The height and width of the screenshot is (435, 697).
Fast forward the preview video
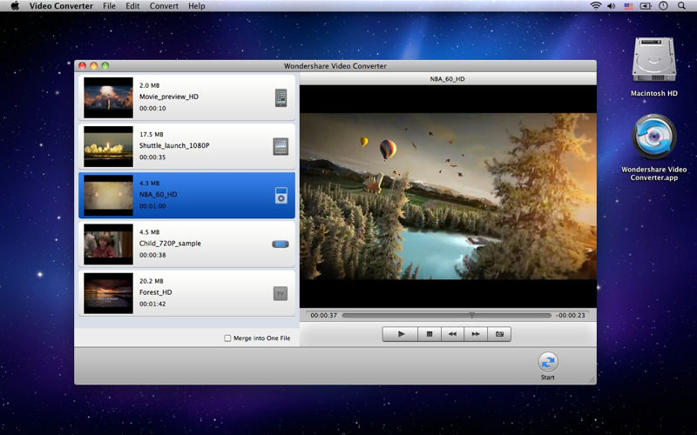(476, 334)
